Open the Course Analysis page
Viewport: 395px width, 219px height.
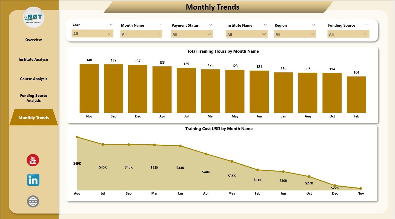click(33, 79)
